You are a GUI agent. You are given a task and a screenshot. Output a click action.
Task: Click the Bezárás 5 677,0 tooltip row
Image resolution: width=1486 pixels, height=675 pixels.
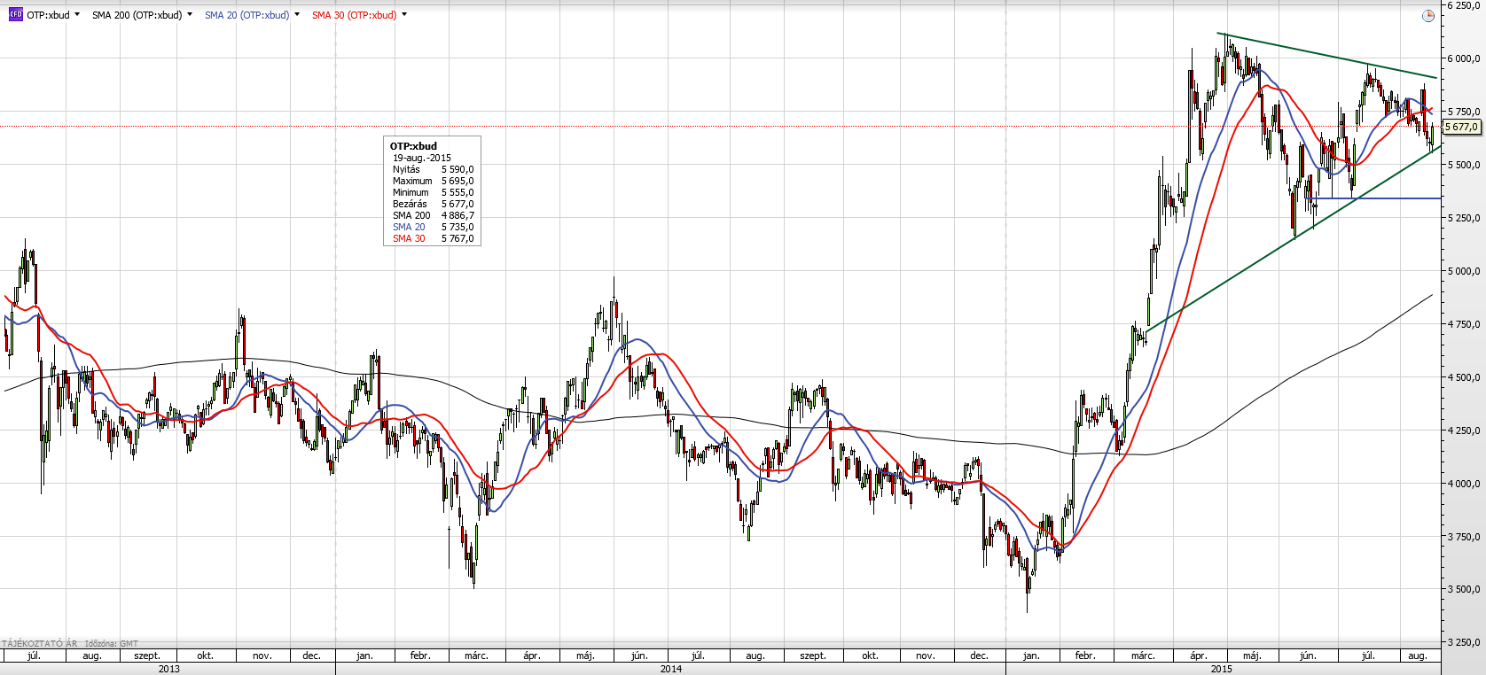(434, 204)
